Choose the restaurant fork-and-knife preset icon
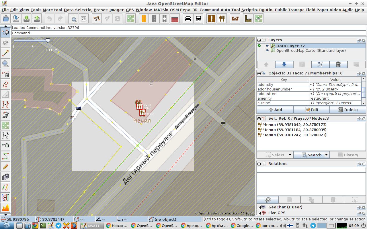Image resolution: width=367 pixels, height=229 pixels. coord(222,19)
